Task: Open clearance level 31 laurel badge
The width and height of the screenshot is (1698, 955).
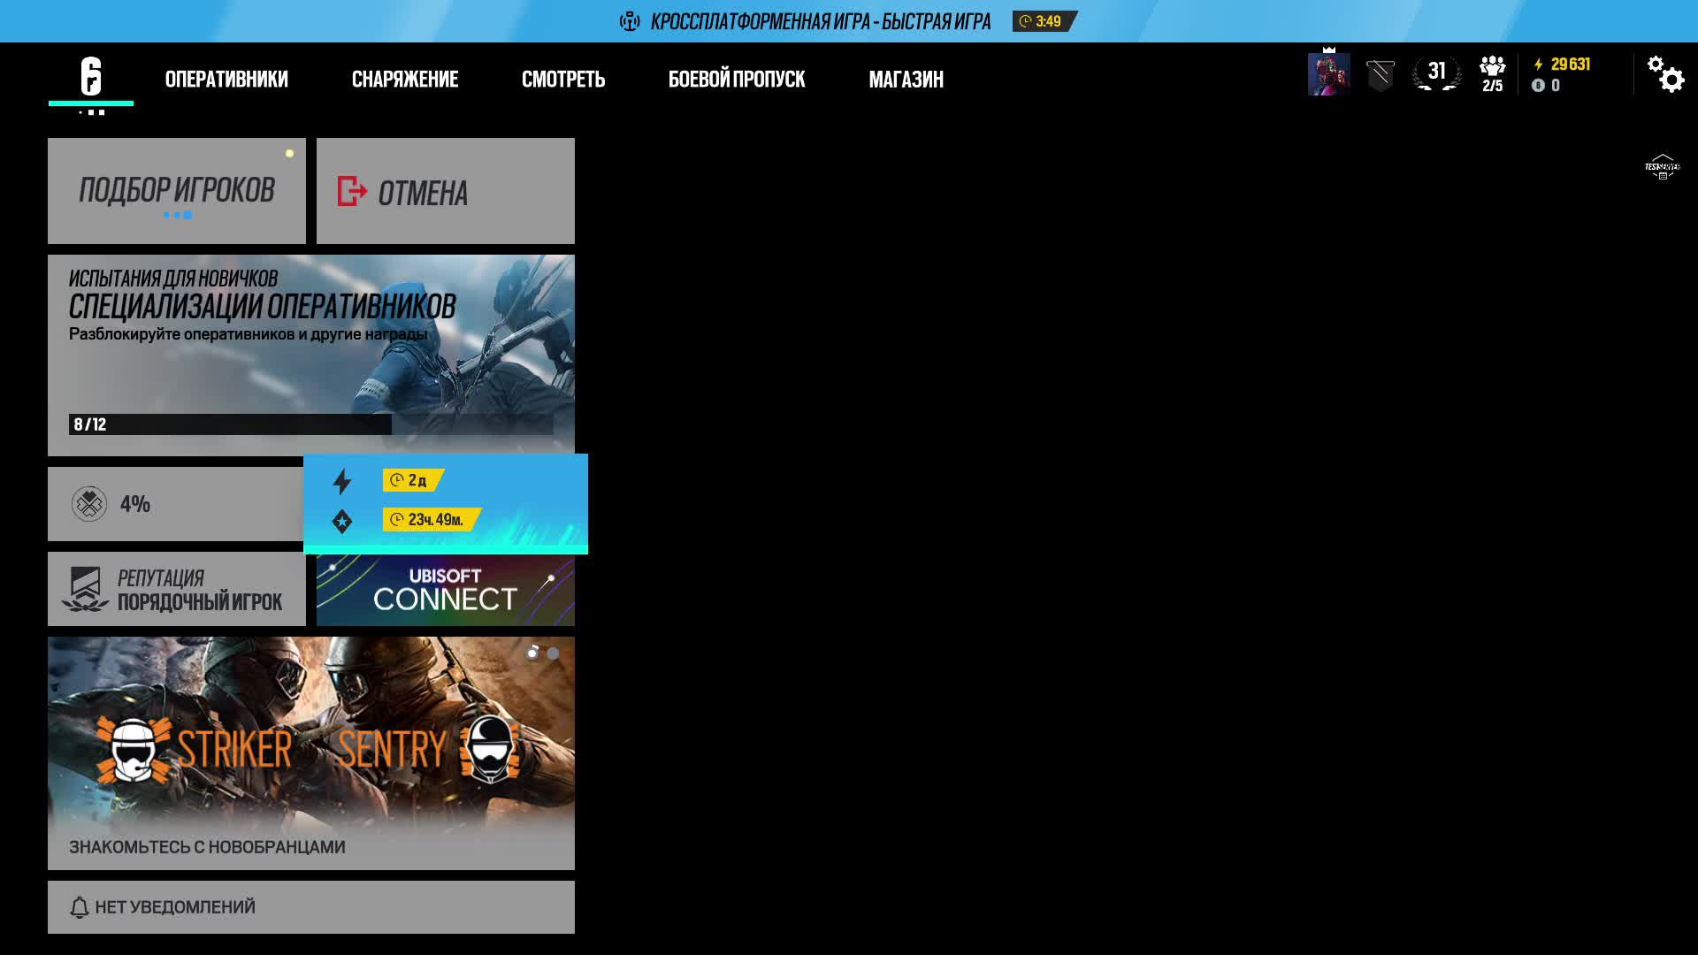Action: pyautogui.click(x=1436, y=73)
